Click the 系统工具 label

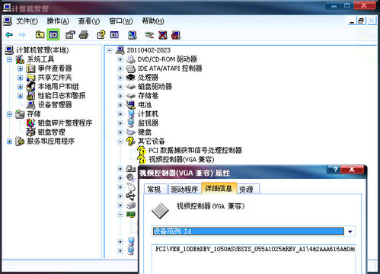(x=40, y=59)
